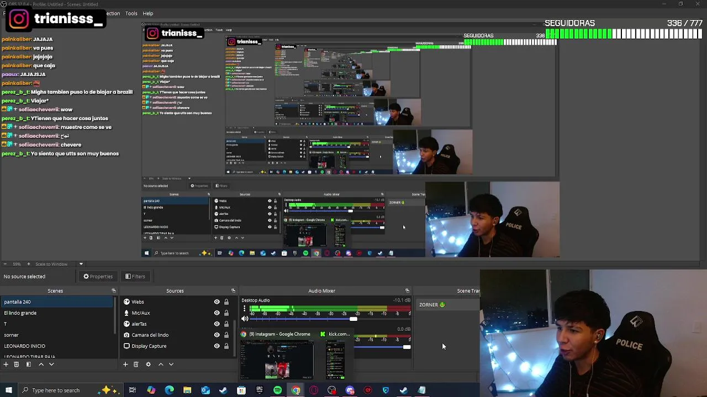Screen dimensions: 707x397
Task: Hide the Camara del lindo source
Action: (217, 335)
